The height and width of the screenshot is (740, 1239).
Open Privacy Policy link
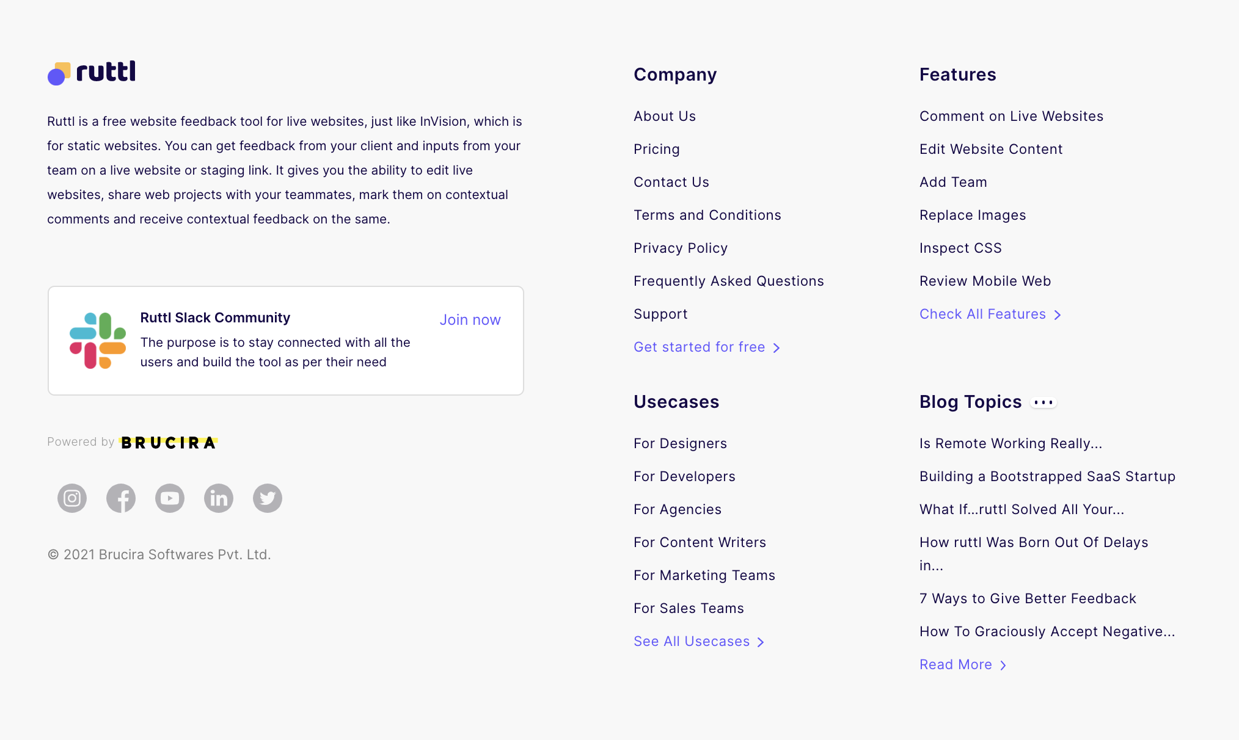click(681, 248)
